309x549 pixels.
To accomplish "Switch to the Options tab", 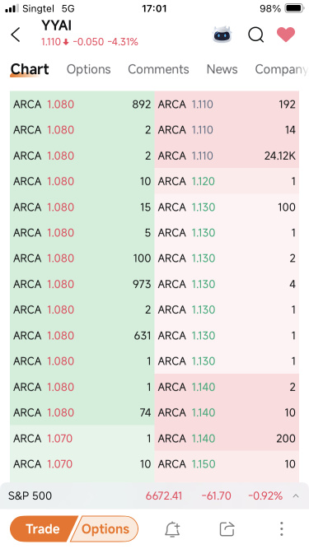I will point(89,69).
